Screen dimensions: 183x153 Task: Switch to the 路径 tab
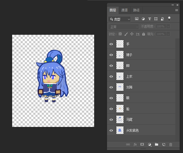pos(136,10)
